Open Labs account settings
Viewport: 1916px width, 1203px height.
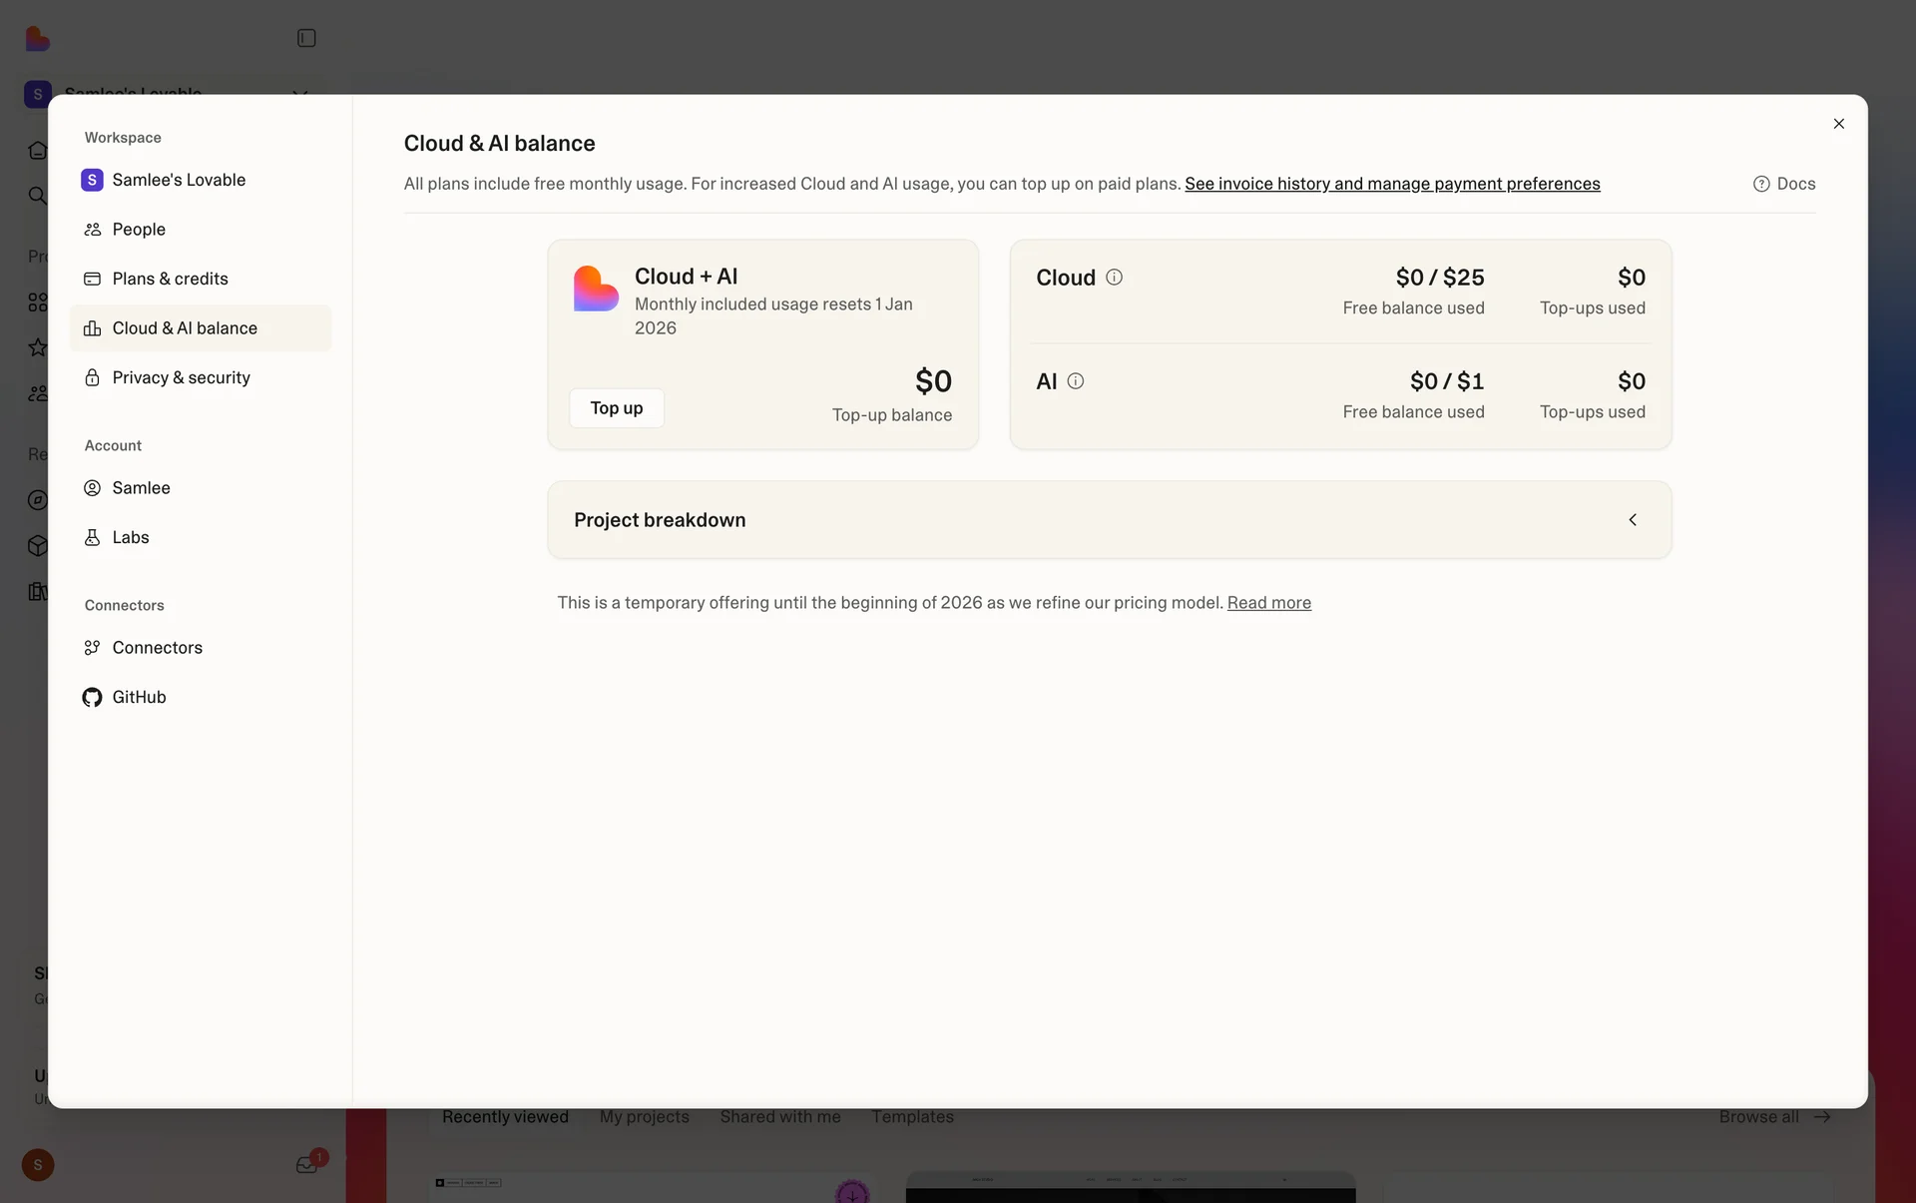coord(130,537)
